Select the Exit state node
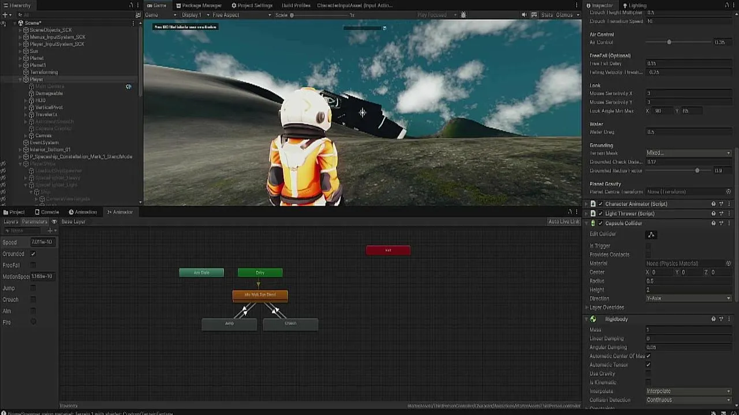Image resolution: width=739 pixels, height=415 pixels. click(x=388, y=250)
